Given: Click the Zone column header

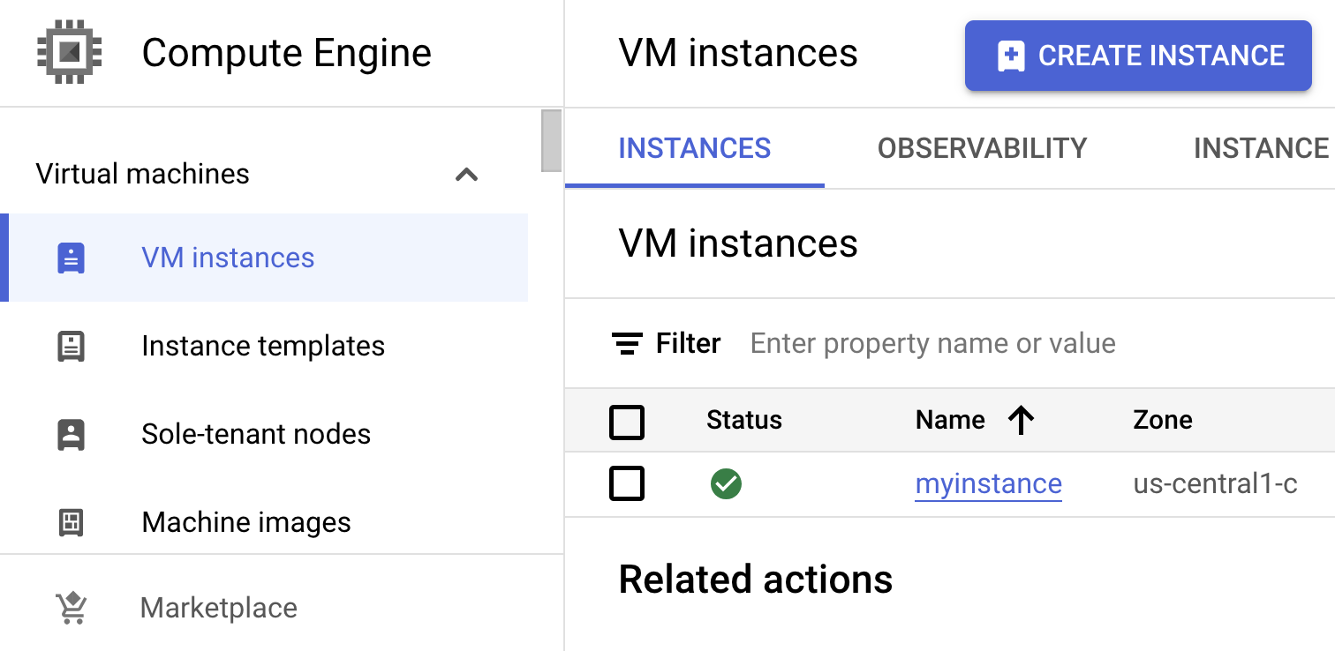Looking at the screenshot, I should [1163, 420].
